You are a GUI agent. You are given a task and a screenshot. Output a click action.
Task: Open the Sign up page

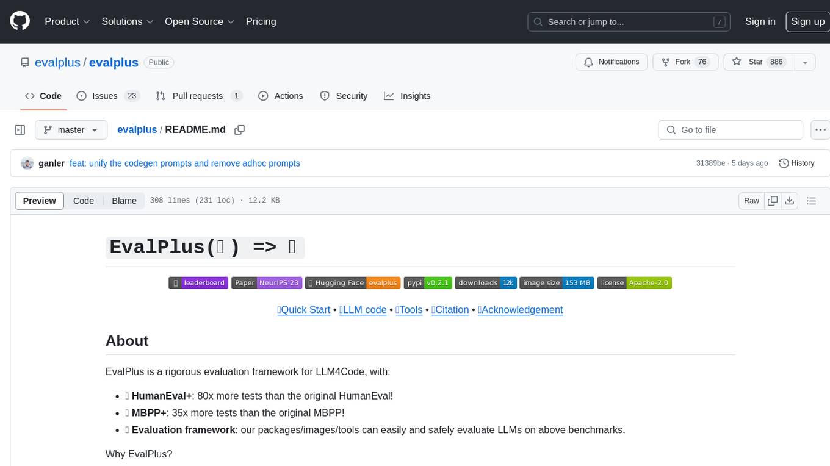point(807,21)
